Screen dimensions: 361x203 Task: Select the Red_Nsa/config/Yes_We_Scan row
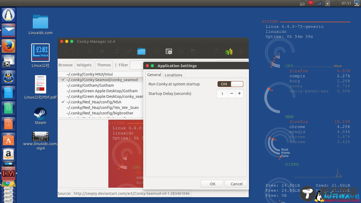[100, 108]
